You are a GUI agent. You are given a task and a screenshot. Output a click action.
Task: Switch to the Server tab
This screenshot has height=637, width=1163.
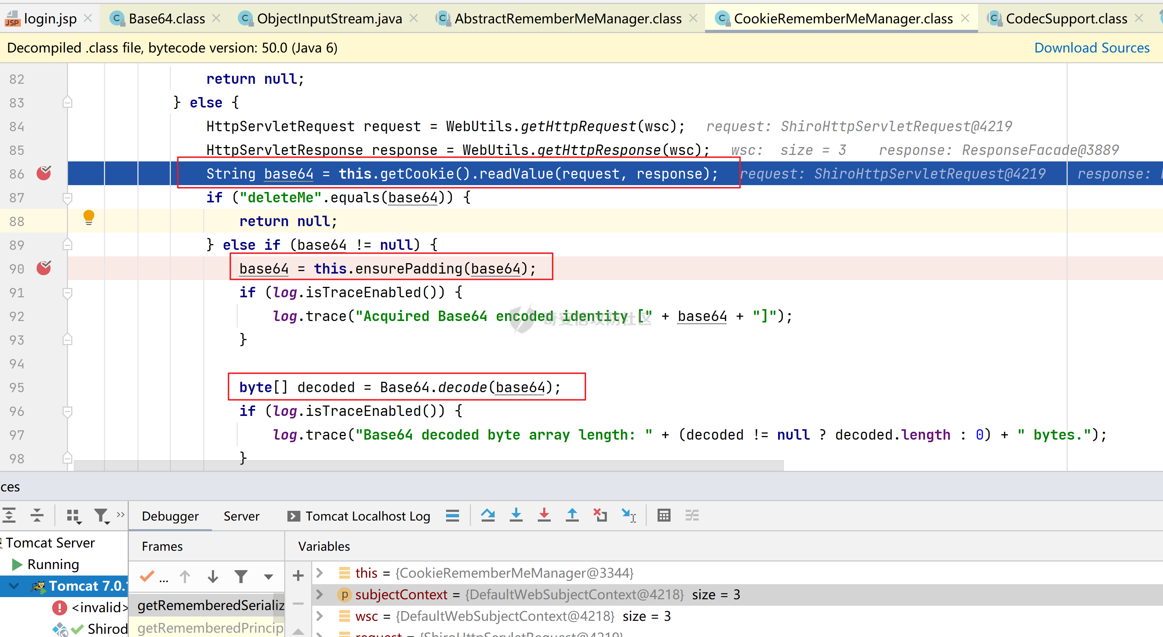pos(241,516)
